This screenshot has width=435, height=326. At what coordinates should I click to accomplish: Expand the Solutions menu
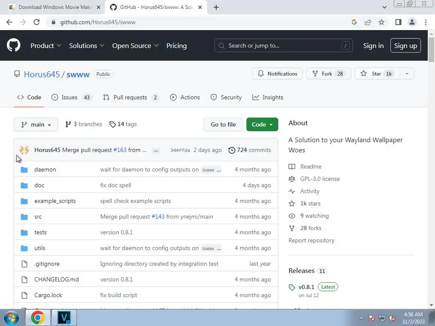(87, 46)
